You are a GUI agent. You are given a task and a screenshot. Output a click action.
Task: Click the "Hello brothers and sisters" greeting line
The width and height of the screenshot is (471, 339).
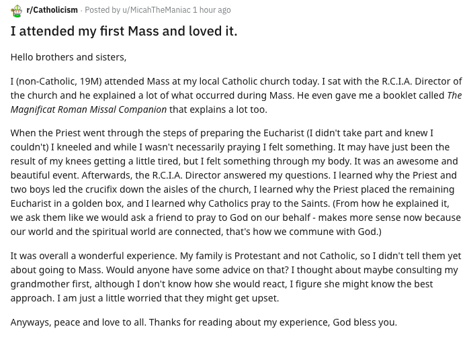point(68,57)
